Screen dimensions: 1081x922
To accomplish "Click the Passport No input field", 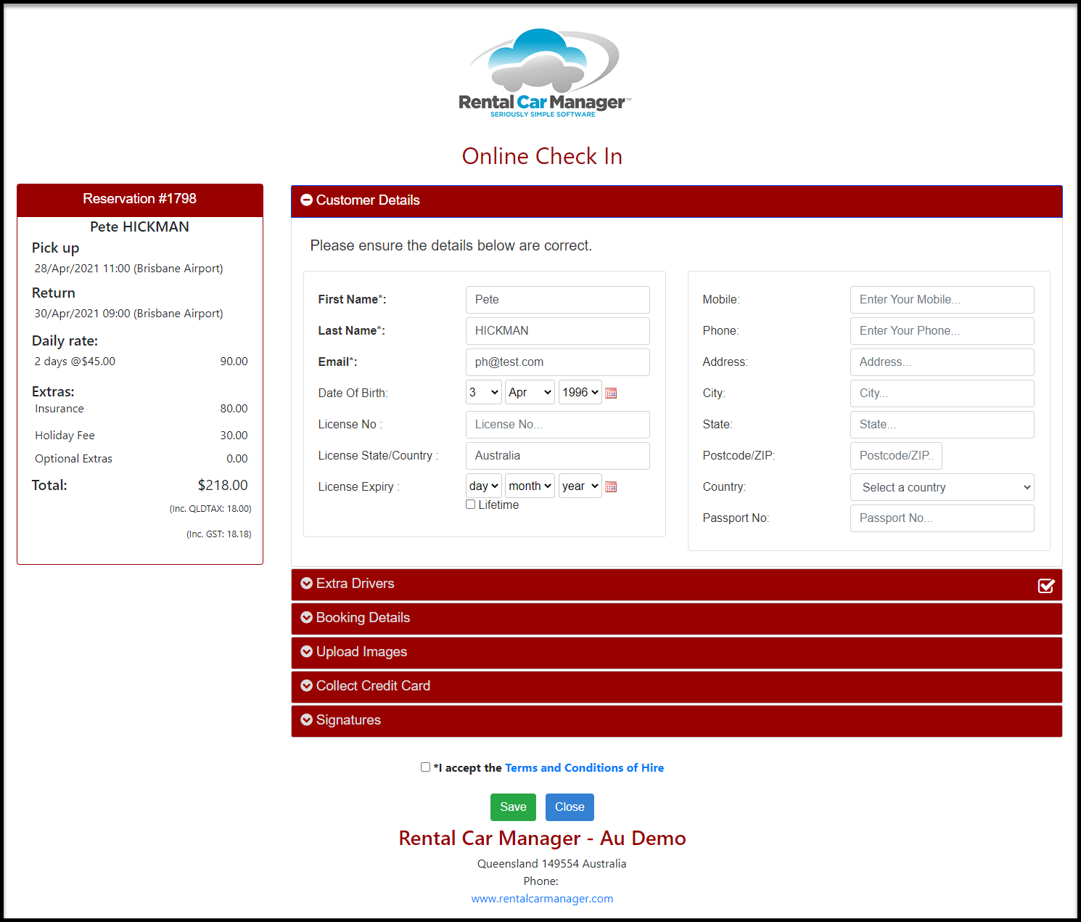I will 942,518.
